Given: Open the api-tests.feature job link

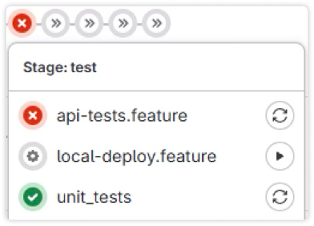Looking at the screenshot, I should (x=122, y=116).
